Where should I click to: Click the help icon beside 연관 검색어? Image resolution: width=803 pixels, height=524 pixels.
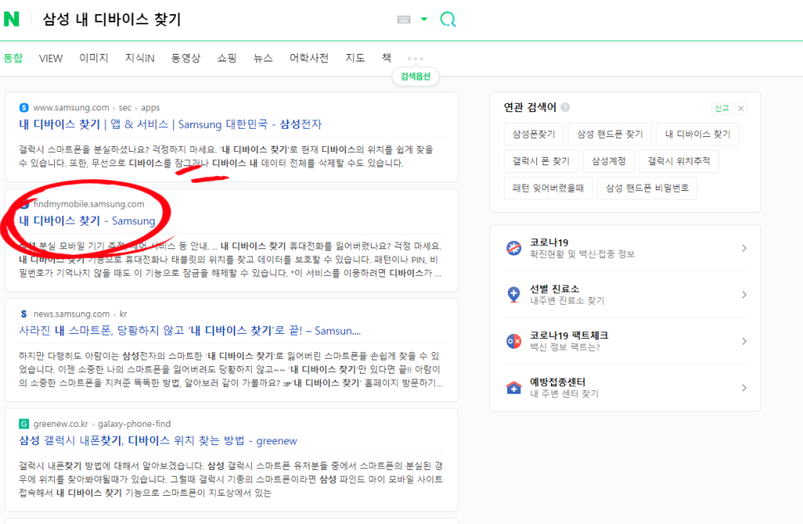click(x=565, y=107)
